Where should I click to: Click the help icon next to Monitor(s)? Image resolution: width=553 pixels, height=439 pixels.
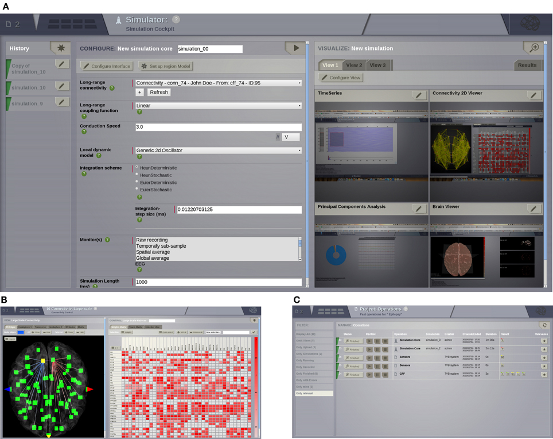pyautogui.click(x=107, y=240)
